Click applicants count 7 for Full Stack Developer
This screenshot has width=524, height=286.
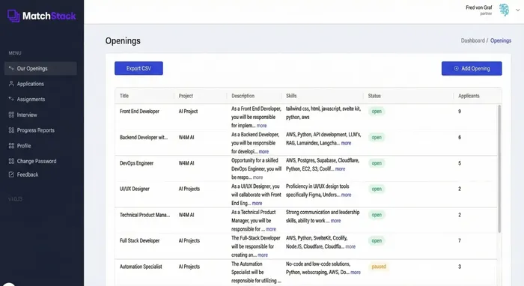tap(460, 240)
